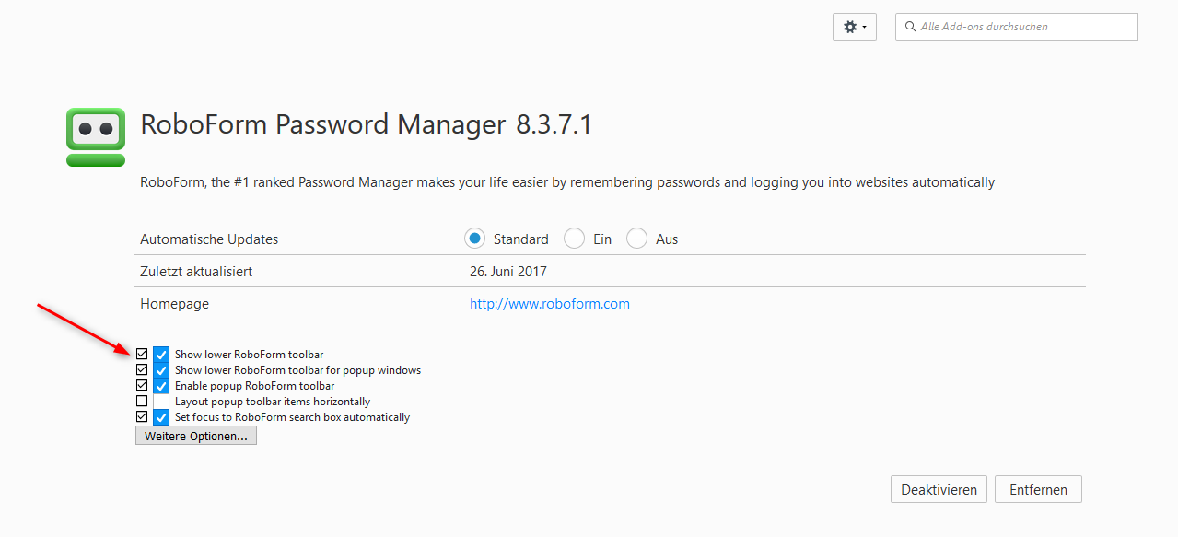Screen dimensions: 1178x537
Task: Click the RoboForm robot logo icon
Action: [x=96, y=137]
